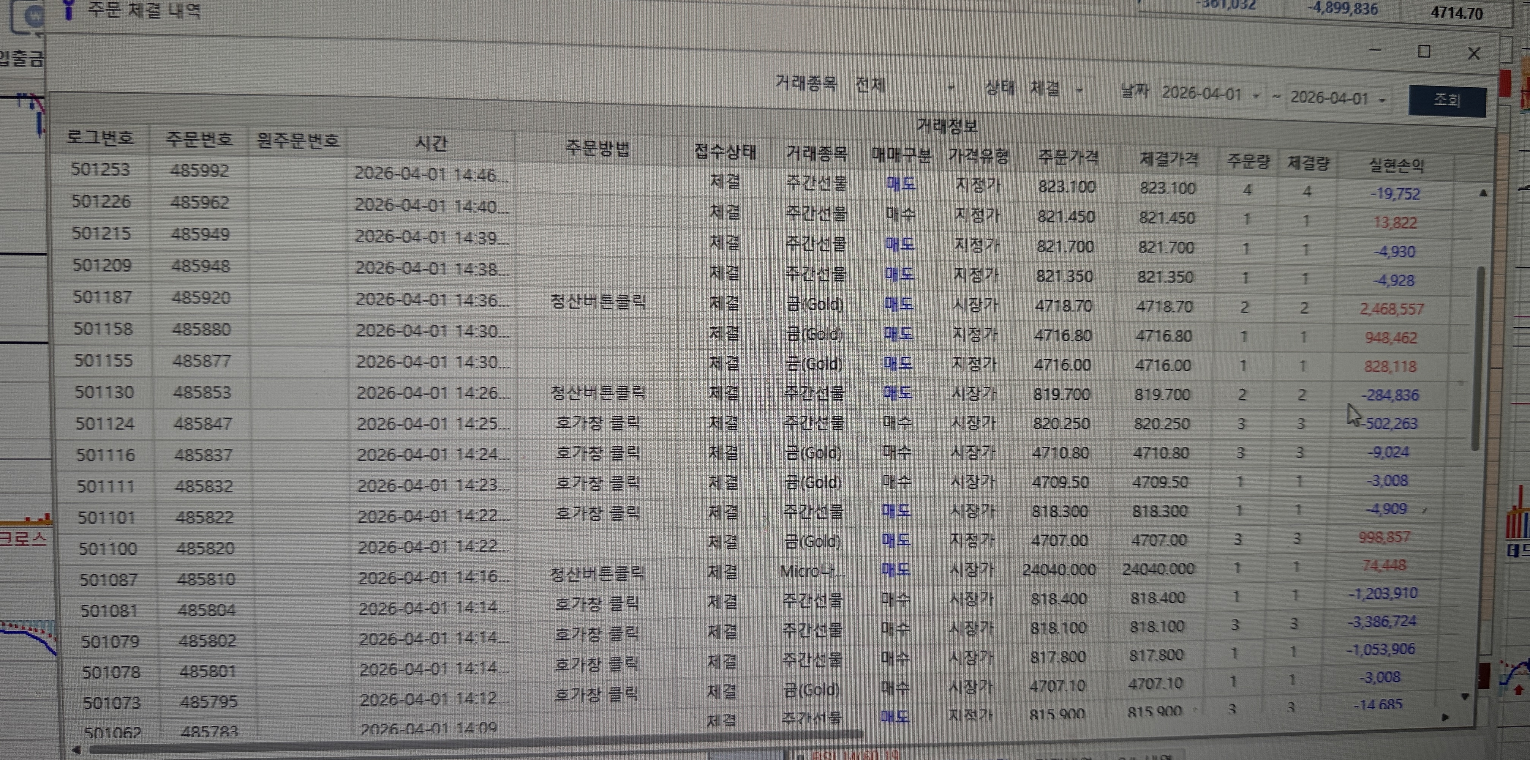Click profit value 948,462
Image resolution: width=1530 pixels, height=760 pixels.
coord(1391,338)
